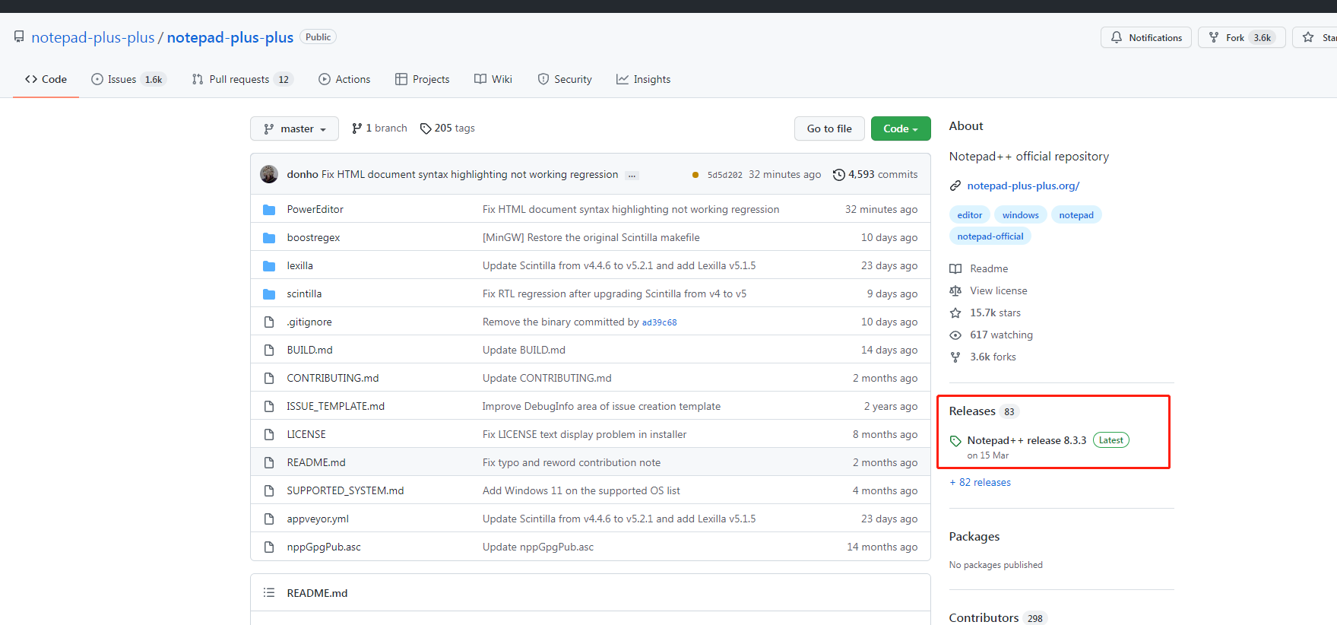
Task: Click the release tag icon for 8.3.3
Action: click(x=955, y=441)
